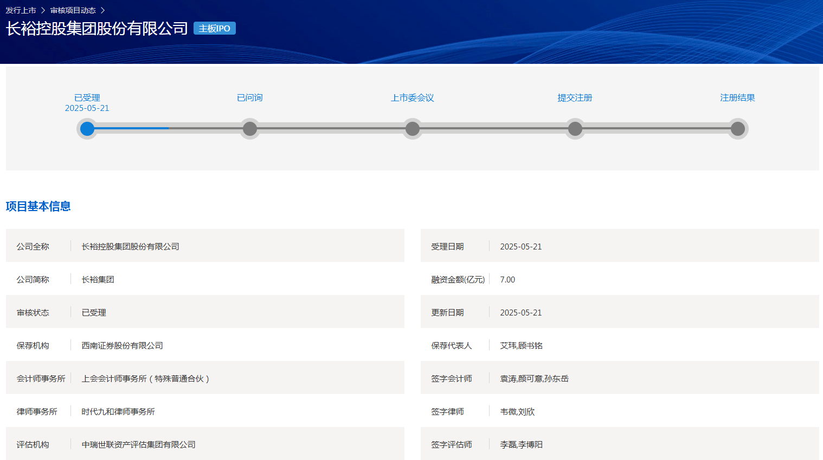Select the 提交注册 stage label

(575, 97)
